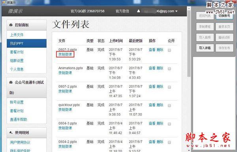
Task: Click the icon beside 公众号直通车(测试版)
Action: (x=11, y=82)
